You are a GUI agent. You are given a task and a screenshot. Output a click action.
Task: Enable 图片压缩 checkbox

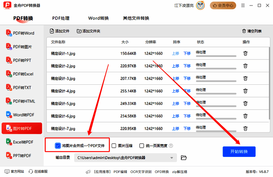(x=114, y=146)
